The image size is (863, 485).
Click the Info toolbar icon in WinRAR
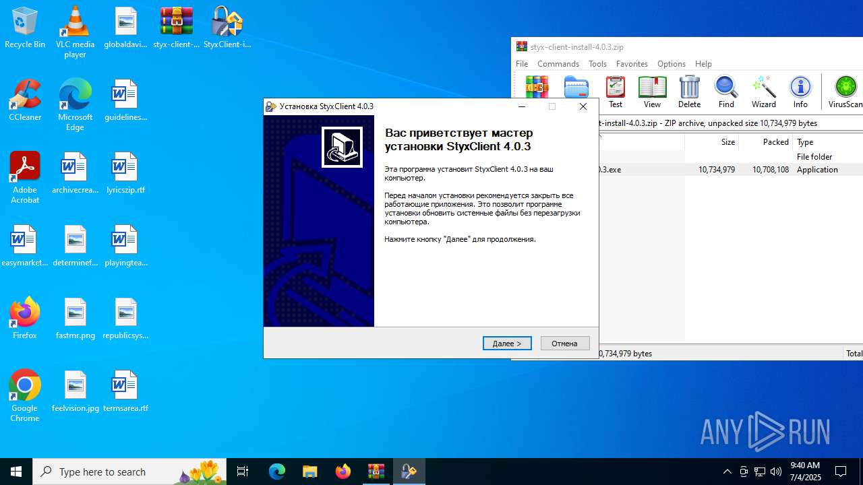click(800, 92)
